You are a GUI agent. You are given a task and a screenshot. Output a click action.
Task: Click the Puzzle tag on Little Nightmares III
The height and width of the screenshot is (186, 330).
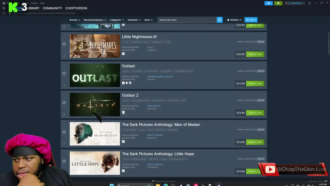[x=167, y=42]
